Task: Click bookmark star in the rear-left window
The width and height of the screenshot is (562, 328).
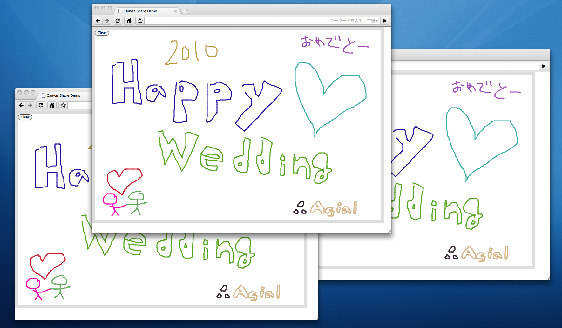Action: 63,105
